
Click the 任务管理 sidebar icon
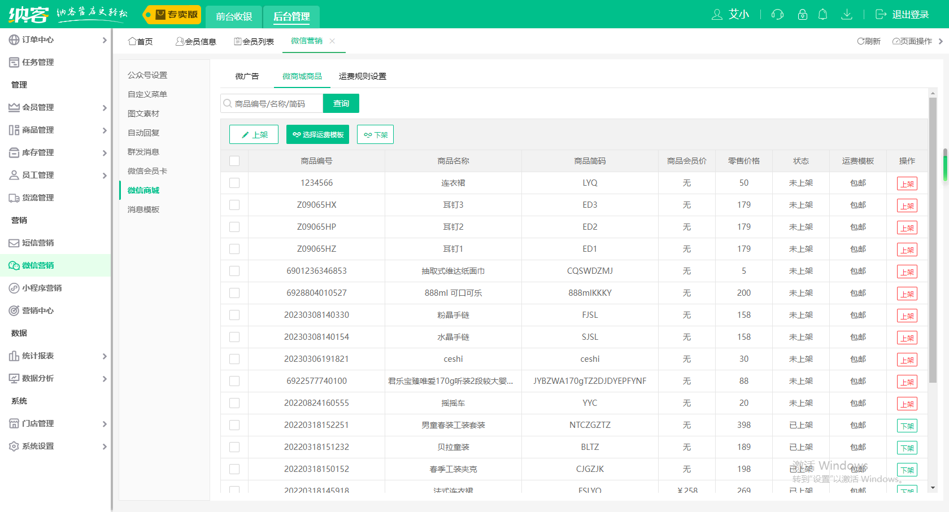point(14,62)
